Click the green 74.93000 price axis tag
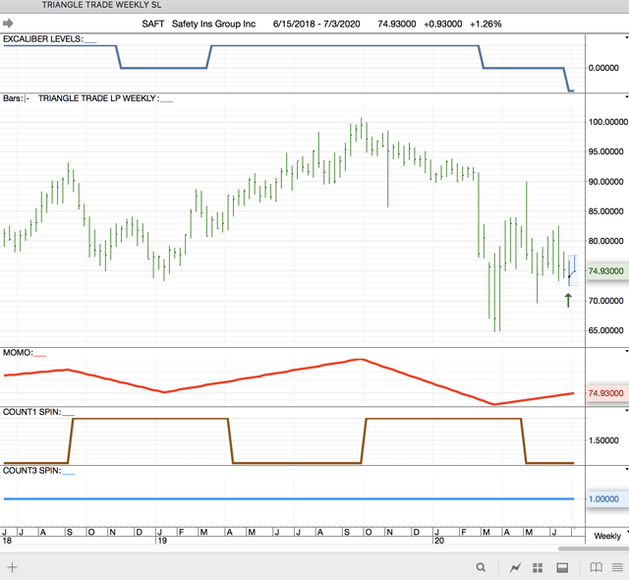This screenshot has height=580, width=629. (x=606, y=271)
